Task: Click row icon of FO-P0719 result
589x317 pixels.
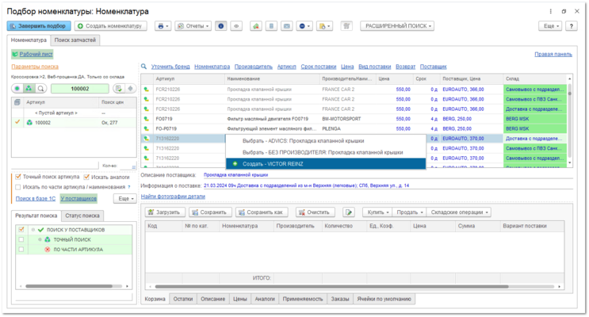Action: coord(147,128)
